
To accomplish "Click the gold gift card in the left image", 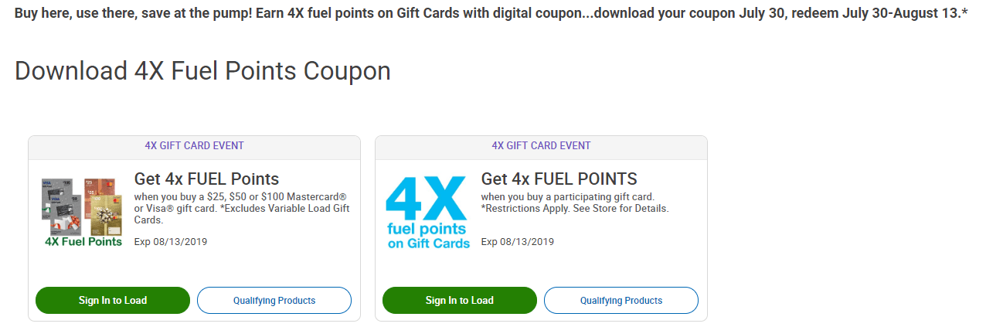I will click(x=106, y=216).
